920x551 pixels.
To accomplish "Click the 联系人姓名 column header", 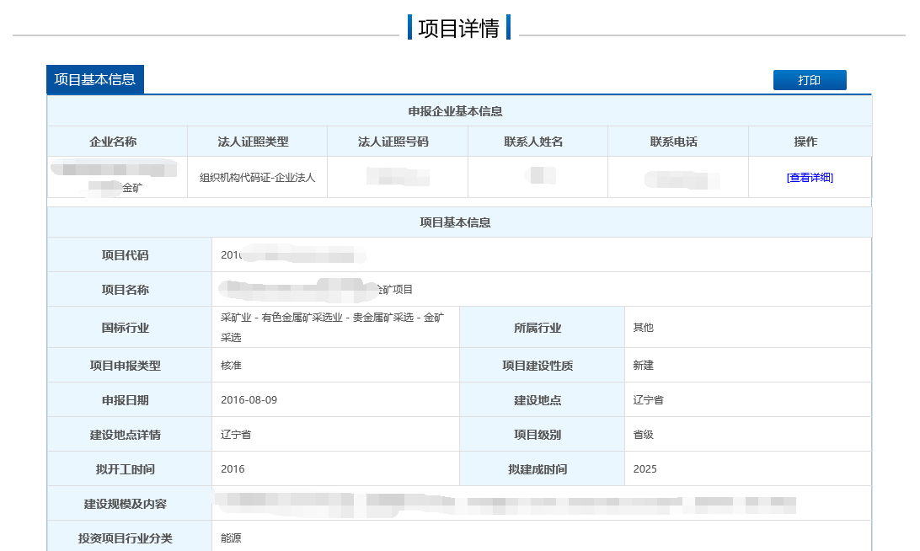I will pos(538,142).
